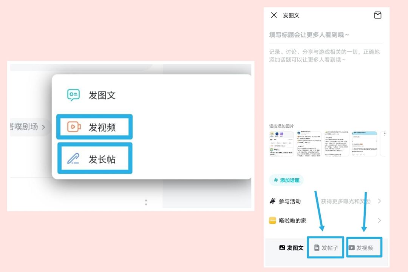The width and height of the screenshot is (408, 272).
Task: Click the title field 填写标题会让更多人看到哦
Action: (326, 35)
